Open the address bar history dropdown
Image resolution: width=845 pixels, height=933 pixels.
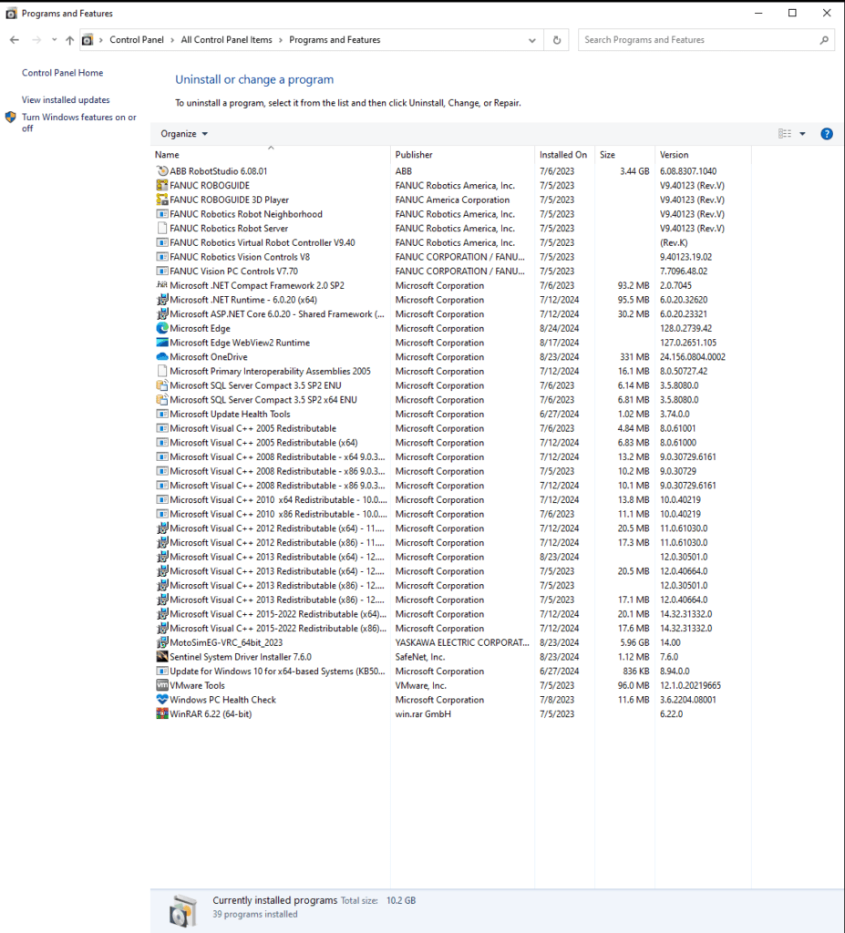[531, 40]
